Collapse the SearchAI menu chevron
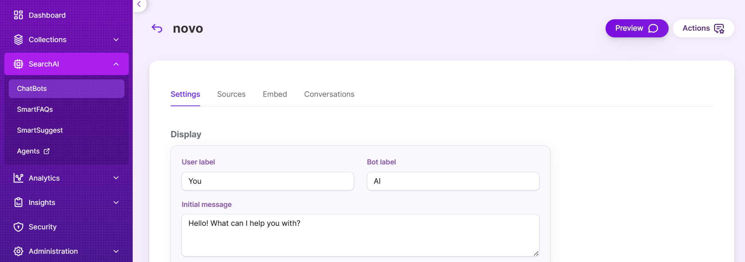Screen dimensions: 745x262 (x=116, y=64)
